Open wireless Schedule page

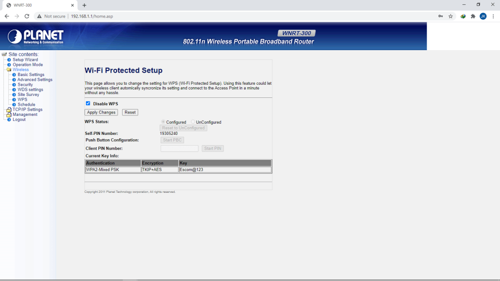click(26, 105)
